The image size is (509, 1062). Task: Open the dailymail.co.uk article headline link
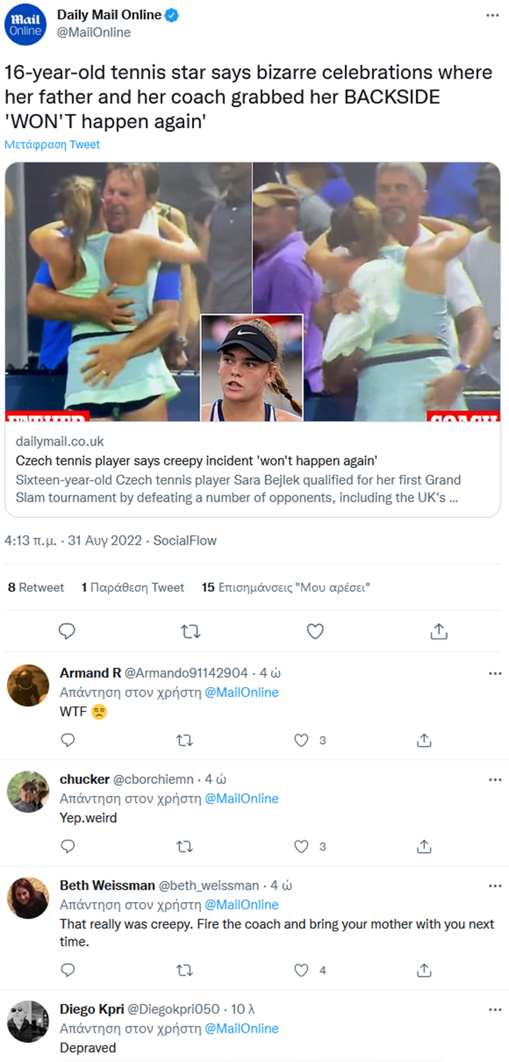point(196,460)
